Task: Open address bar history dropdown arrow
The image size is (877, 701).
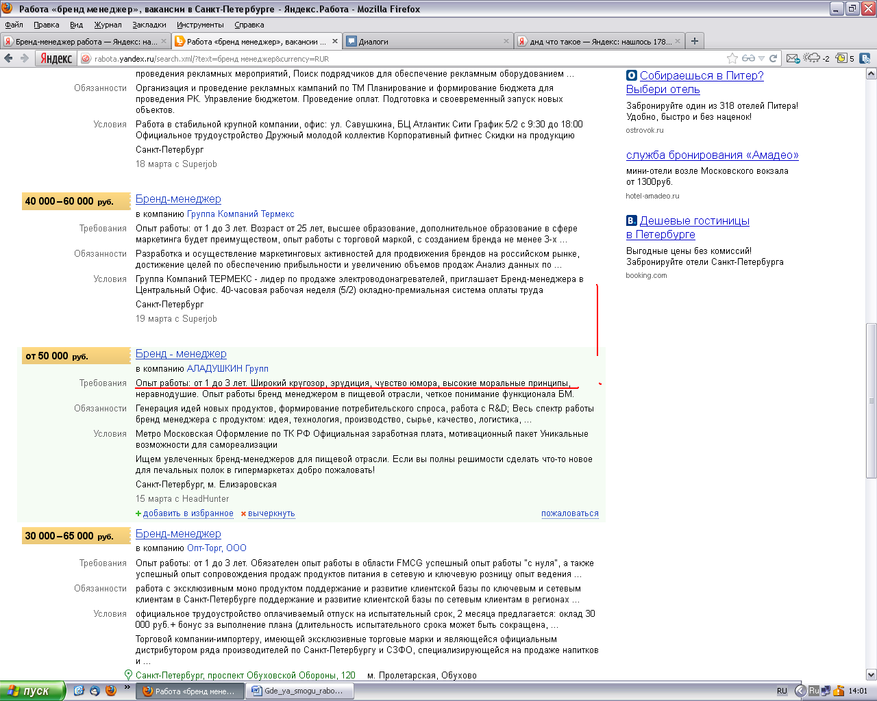Action: click(761, 58)
